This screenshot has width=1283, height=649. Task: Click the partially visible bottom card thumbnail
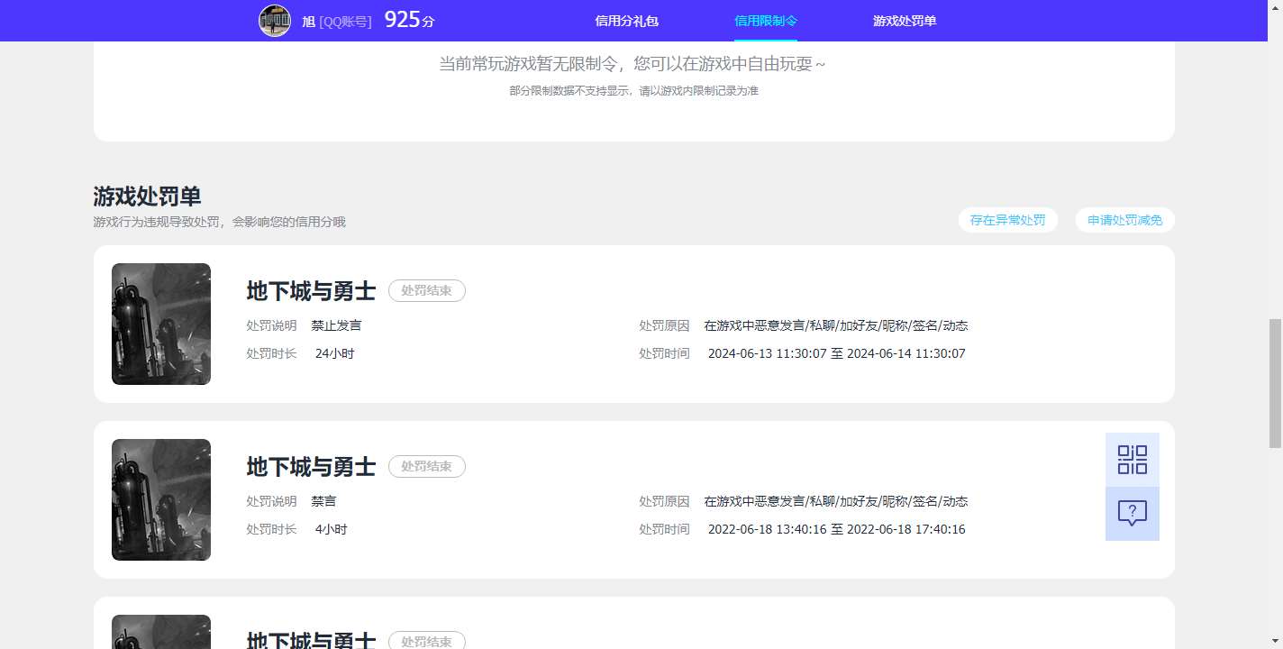(160, 631)
